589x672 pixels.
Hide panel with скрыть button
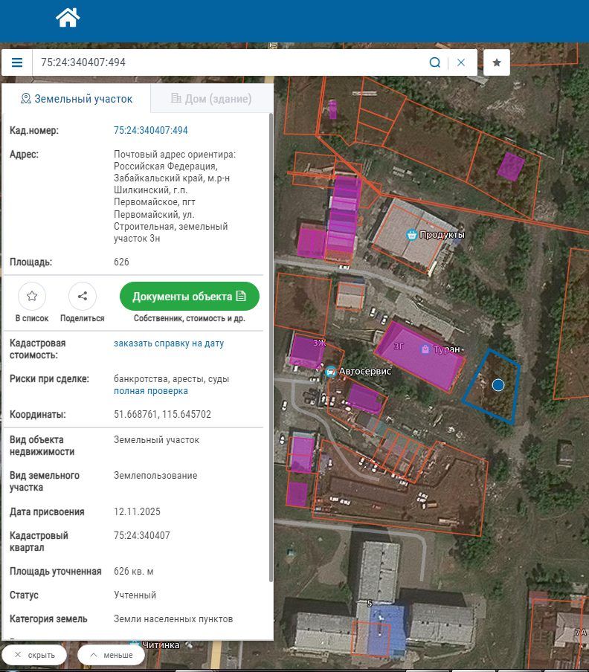[x=34, y=655]
